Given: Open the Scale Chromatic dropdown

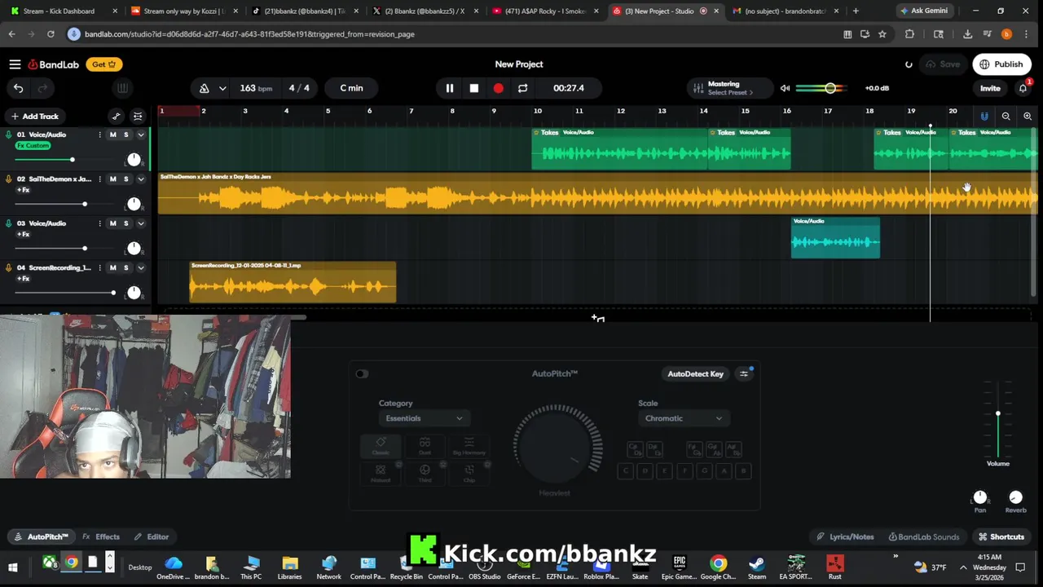Looking at the screenshot, I should pos(684,418).
